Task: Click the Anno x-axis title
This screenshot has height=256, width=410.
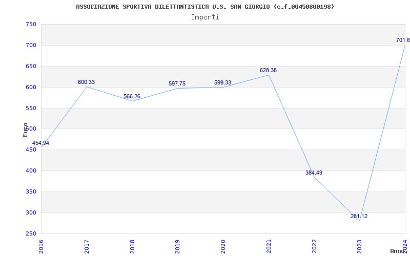Action: (398, 251)
